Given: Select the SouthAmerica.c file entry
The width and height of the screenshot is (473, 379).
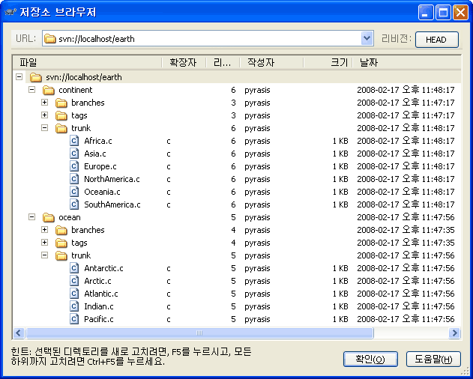Looking at the screenshot, I should (x=112, y=204).
